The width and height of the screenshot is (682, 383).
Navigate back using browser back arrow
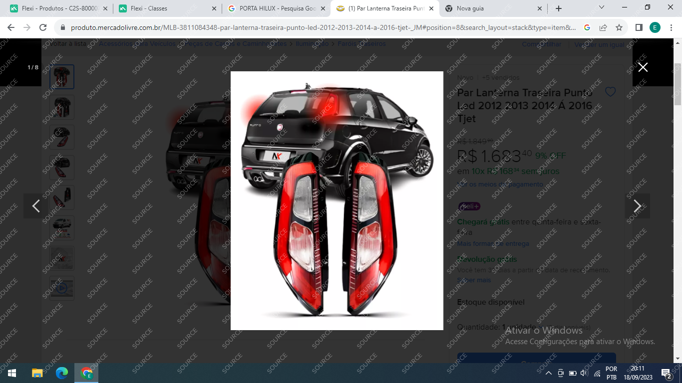tap(11, 27)
